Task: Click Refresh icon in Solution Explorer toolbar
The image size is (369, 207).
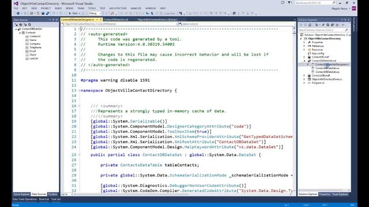Action: click(x=328, y=25)
